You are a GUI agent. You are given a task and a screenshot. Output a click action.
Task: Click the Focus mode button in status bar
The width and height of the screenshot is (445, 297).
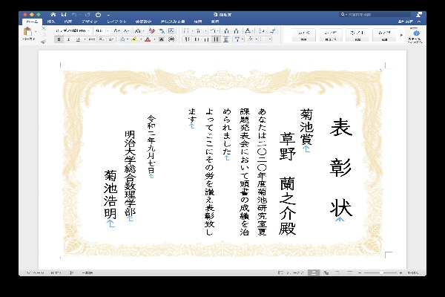coord(291,272)
